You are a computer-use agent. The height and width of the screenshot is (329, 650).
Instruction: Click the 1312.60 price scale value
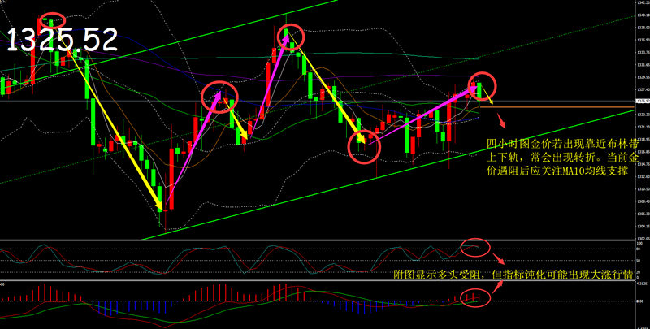point(643,176)
